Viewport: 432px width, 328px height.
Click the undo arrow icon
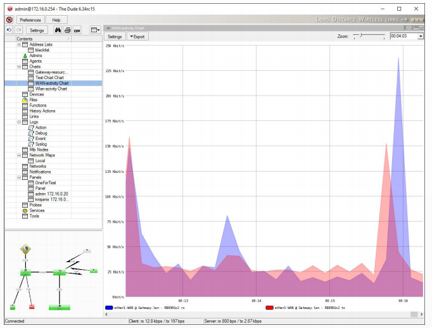point(10,30)
